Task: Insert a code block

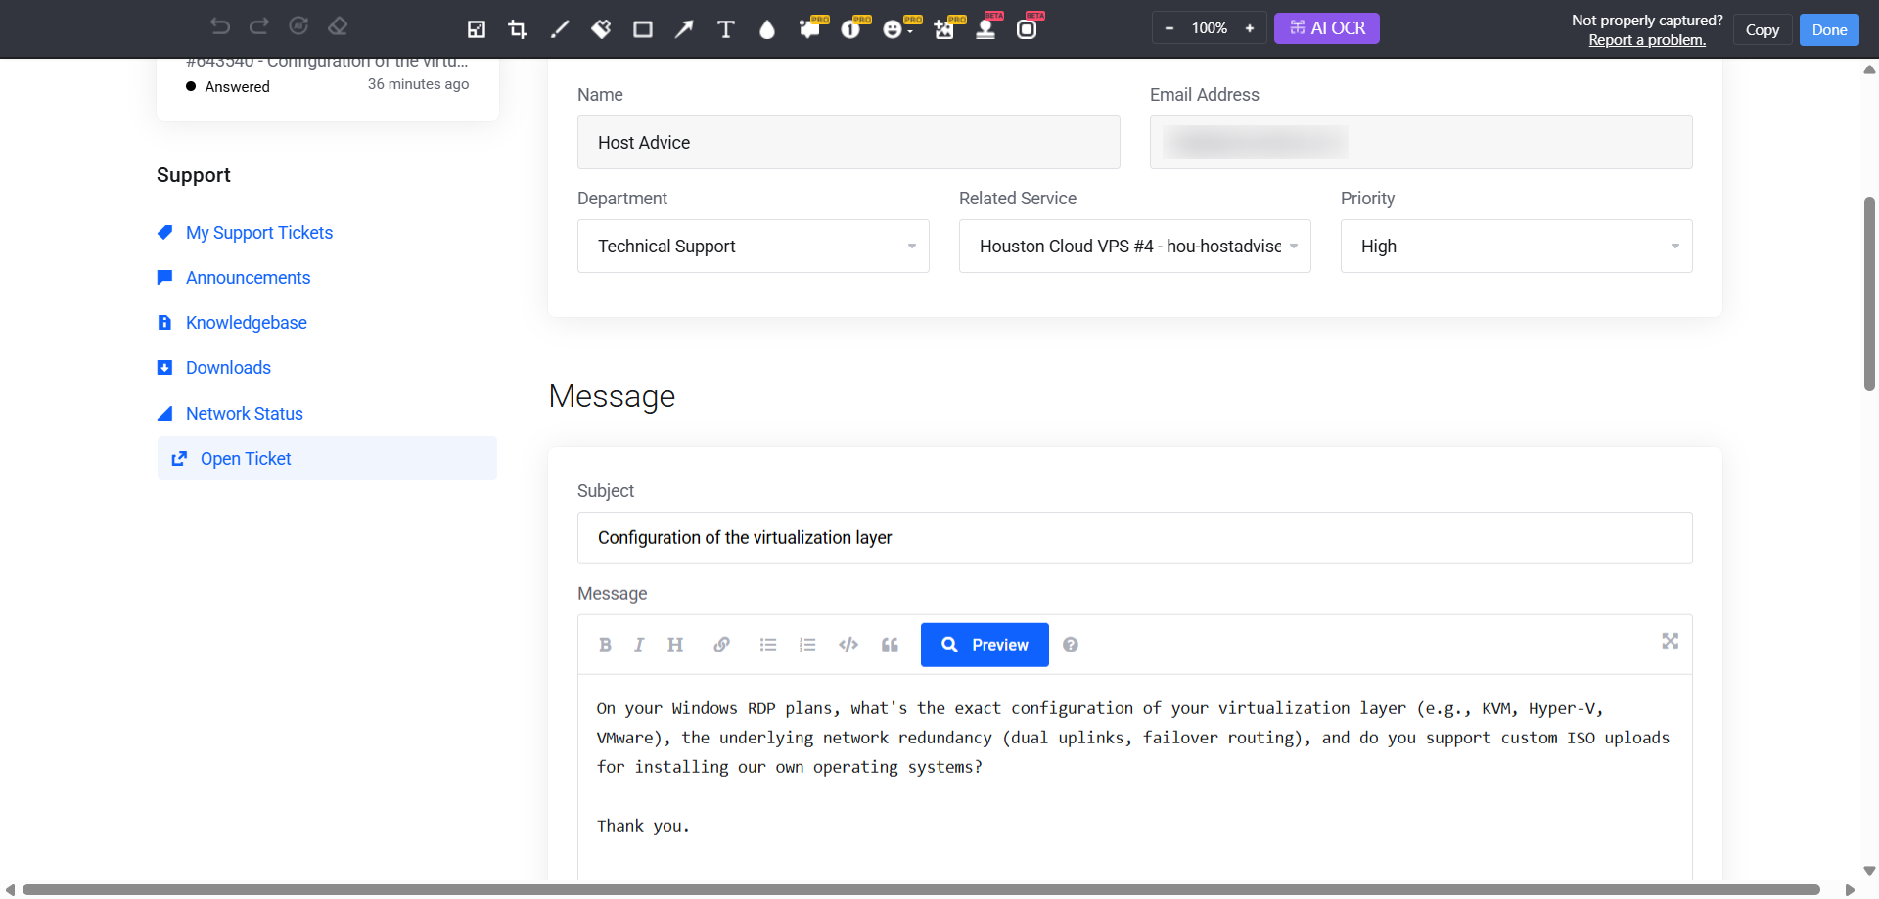Action: [x=848, y=645]
